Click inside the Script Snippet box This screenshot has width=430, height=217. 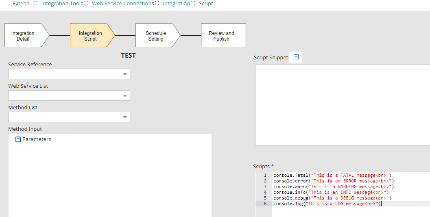click(x=342, y=105)
